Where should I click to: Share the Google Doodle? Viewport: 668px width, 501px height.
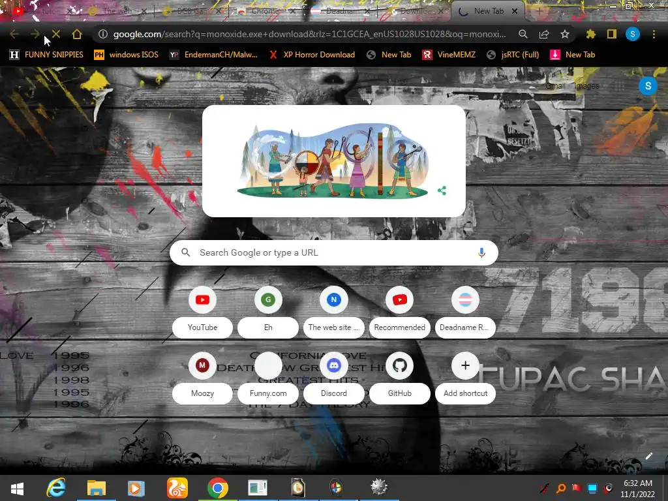point(442,190)
